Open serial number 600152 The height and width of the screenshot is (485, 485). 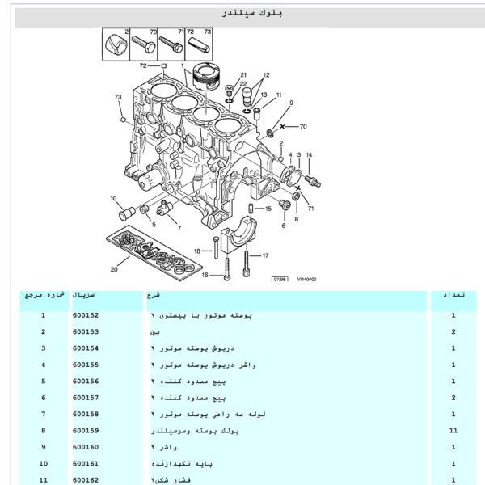(x=85, y=316)
